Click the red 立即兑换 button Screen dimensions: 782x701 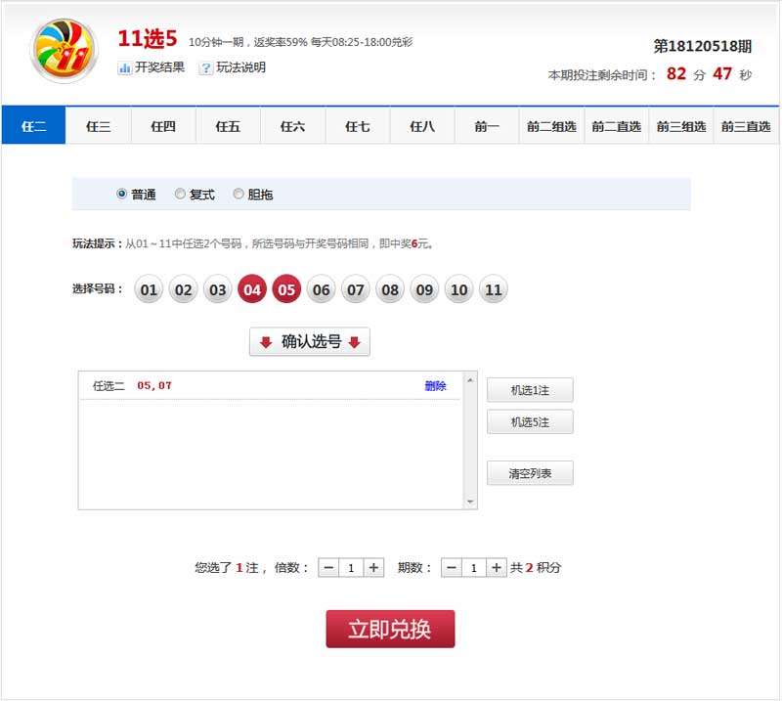(x=390, y=630)
